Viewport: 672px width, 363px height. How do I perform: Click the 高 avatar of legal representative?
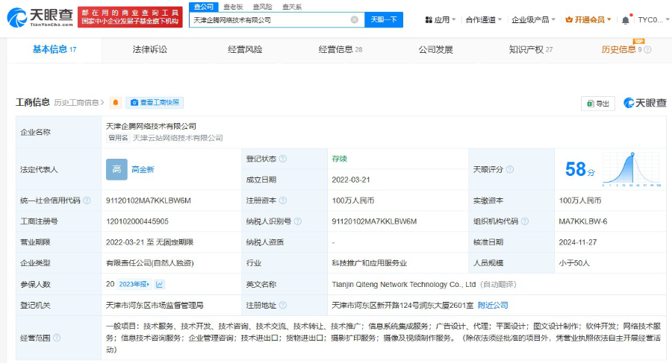click(x=116, y=169)
